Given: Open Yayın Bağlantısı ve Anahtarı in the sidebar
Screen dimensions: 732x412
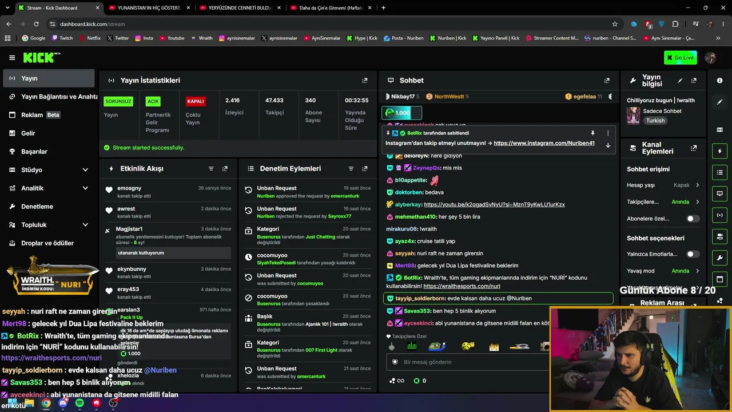Looking at the screenshot, I should pos(48,97).
